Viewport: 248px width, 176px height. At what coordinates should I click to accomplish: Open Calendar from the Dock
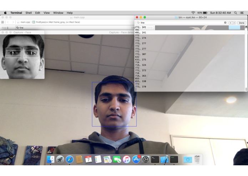(x=88, y=159)
